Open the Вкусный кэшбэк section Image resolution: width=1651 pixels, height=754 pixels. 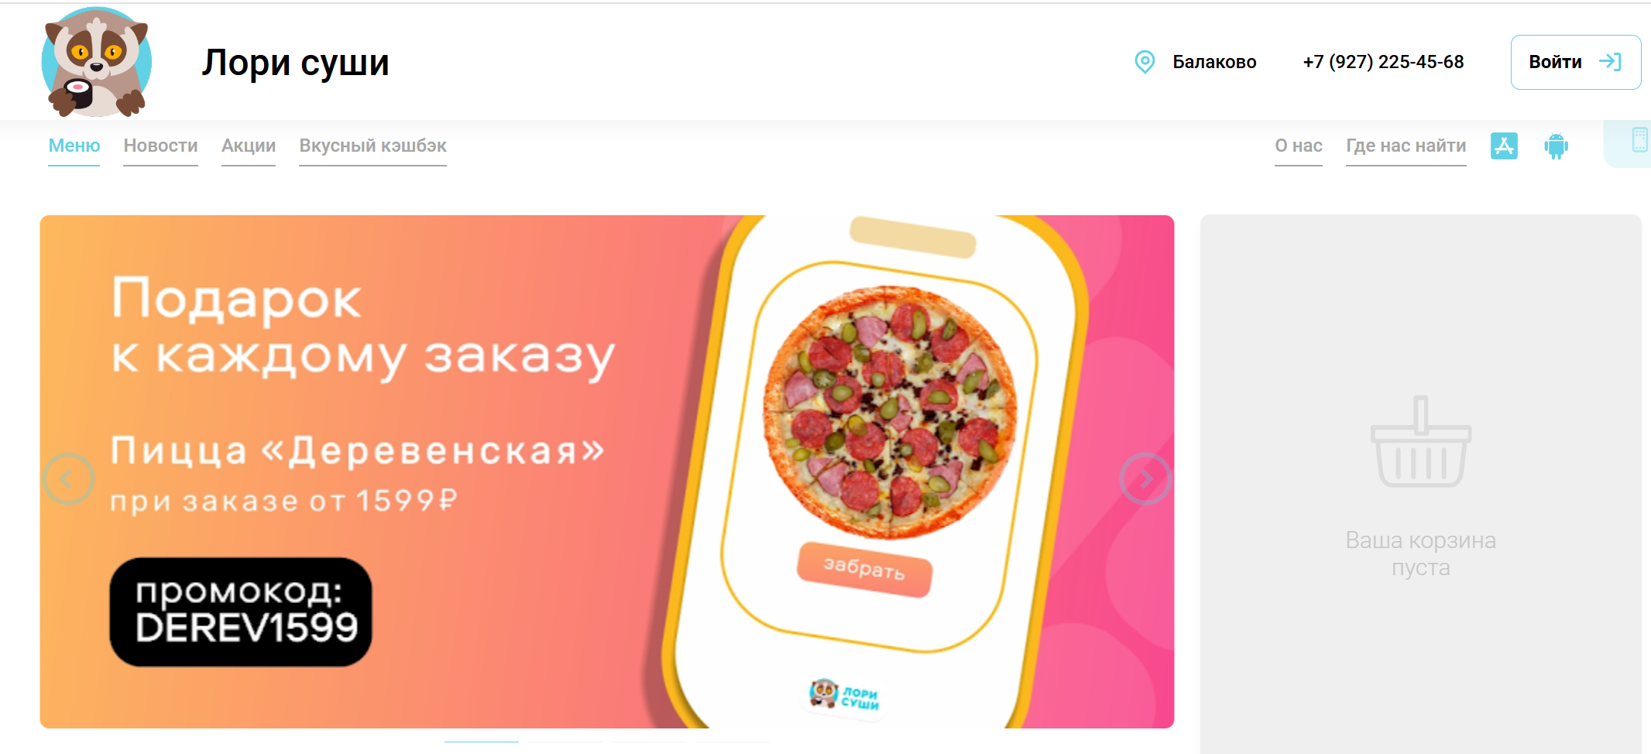(372, 146)
